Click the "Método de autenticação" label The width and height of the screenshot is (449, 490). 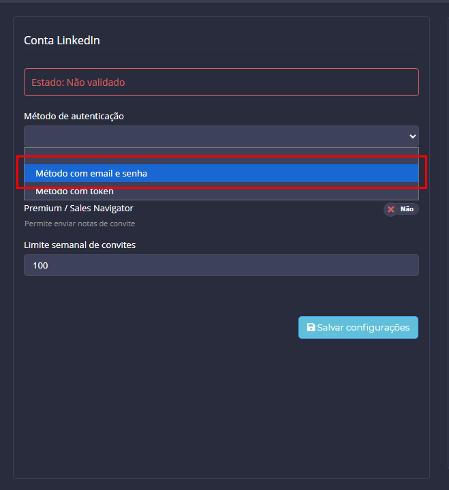click(74, 117)
